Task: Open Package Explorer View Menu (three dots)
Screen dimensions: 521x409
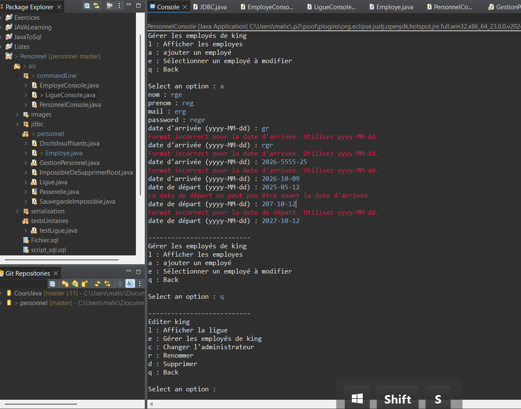Action: tap(119, 6)
